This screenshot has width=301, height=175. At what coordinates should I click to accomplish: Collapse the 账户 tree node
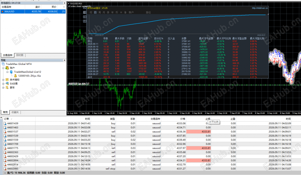coord(3,68)
